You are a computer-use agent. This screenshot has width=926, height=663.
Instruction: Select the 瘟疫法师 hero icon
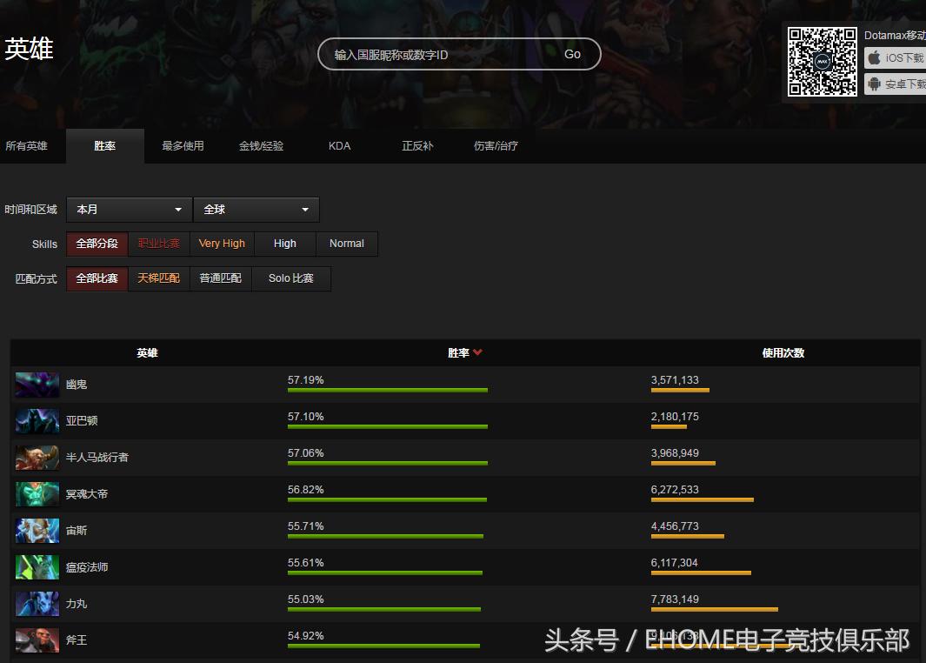pos(37,566)
